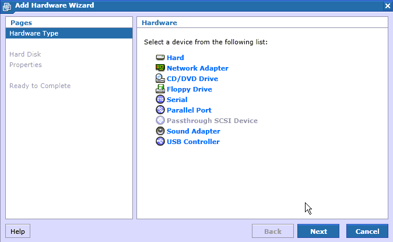The width and height of the screenshot is (393, 242).
Task: Click the Sound Adapter speaker icon
Action: (160, 131)
